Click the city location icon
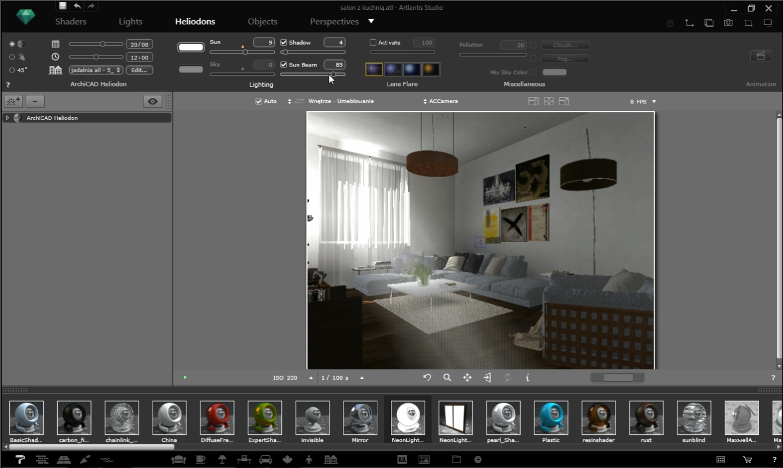 pos(55,70)
